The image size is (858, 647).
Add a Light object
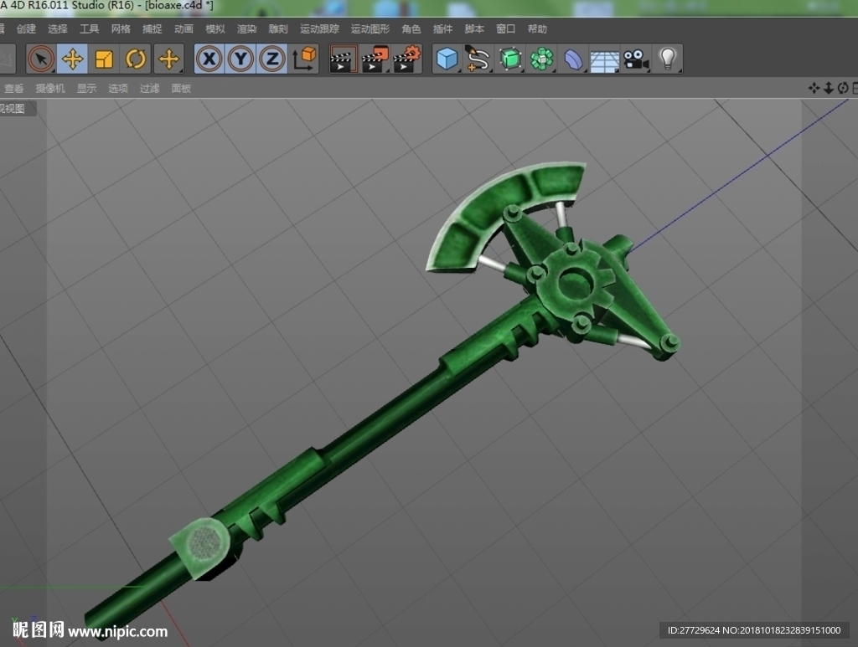pos(668,59)
